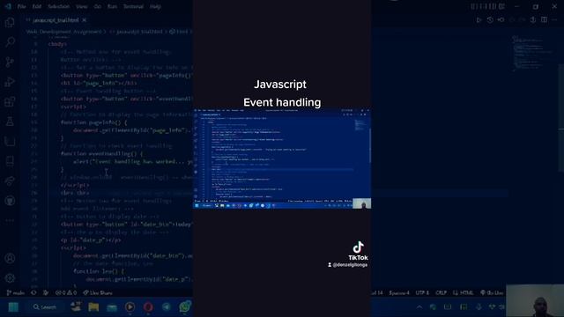
Task: Click the UTF-8 encoding status item
Action: click(x=422, y=292)
